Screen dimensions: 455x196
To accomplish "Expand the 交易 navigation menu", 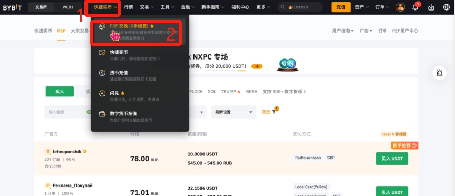I will (147, 7).
